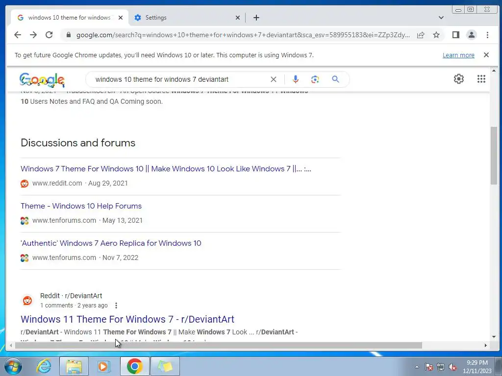
Task: Open the network status tray icon
Action: [x=441, y=367]
